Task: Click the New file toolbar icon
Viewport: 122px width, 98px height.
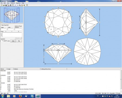Action: pyautogui.click(x=2, y=5)
